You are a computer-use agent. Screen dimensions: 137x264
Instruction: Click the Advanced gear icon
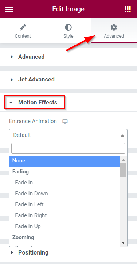pos(114,27)
